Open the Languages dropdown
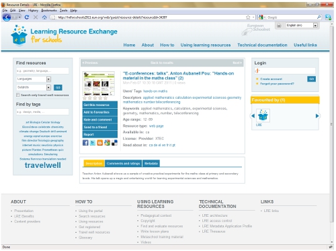 coord(34,79)
